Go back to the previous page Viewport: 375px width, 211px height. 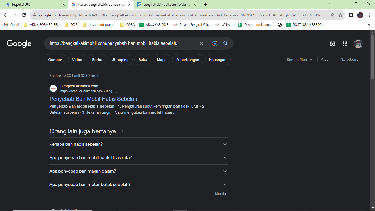(6, 15)
